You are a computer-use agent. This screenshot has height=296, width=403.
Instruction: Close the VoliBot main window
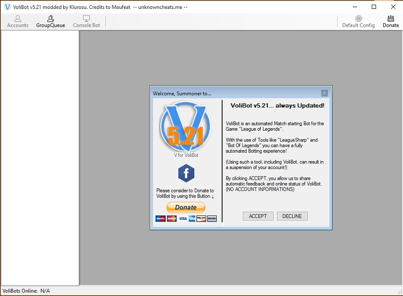click(393, 7)
